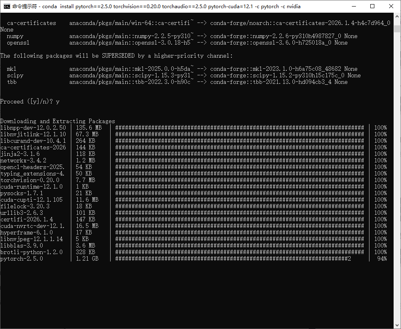Image resolution: width=401 pixels, height=329 pixels.
Task: Click conda-forge::numpy-2.2.6-py310h4987827_0 text
Action: [276, 36]
